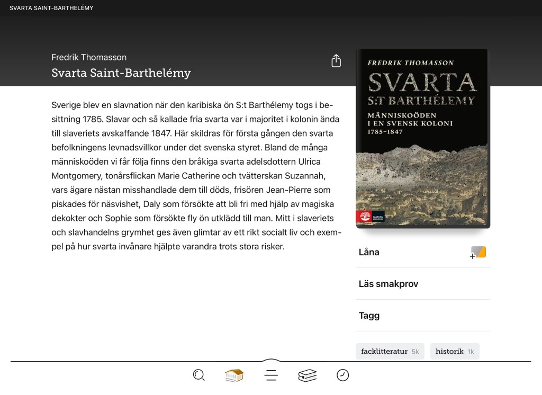The height and width of the screenshot is (395, 542).
Task: Click the Natur & Kultur logo on cover
Action: 370,216
